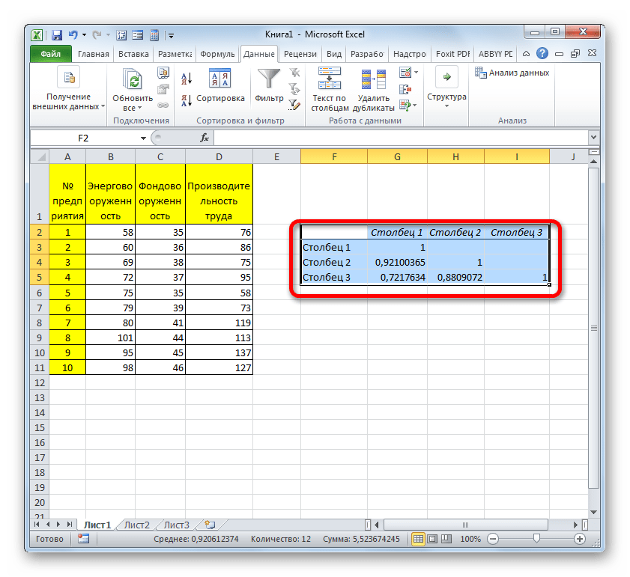The height and width of the screenshot is (577, 630).
Task: Switch to Page Layout view in status bar
Action: pyautogui.click(x=432, y=539)
